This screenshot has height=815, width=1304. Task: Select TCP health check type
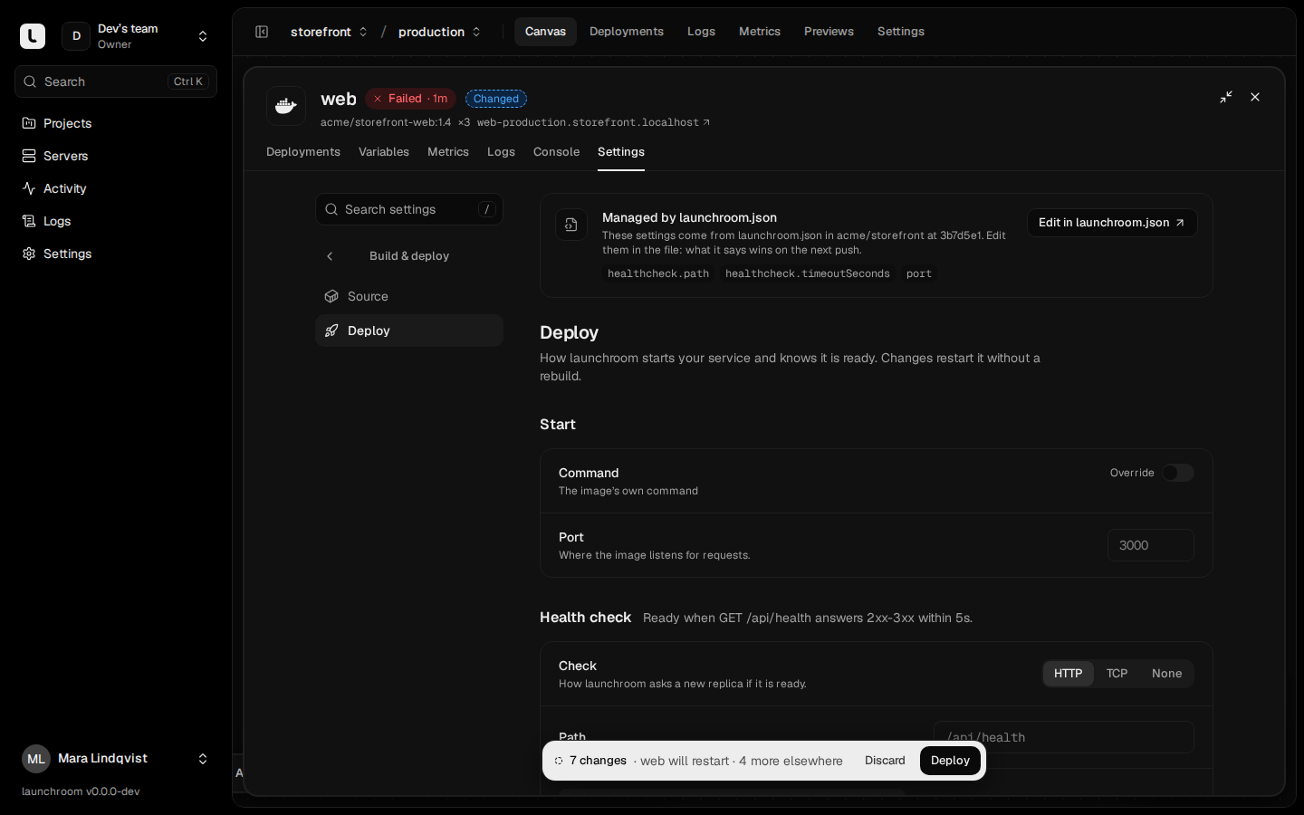pyautogui.click(x=1117, y=674)
